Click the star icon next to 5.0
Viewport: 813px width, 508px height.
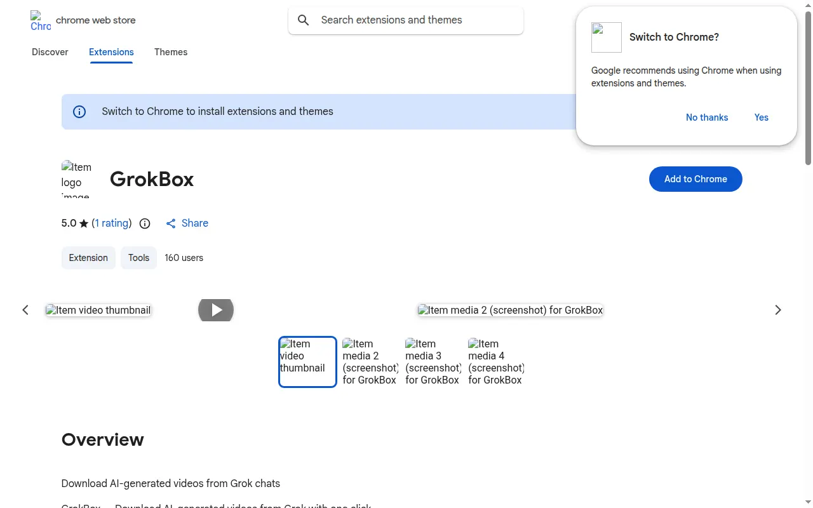point(84,224)
